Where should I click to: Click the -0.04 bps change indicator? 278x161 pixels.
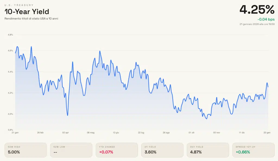click(x=266, y=19)
